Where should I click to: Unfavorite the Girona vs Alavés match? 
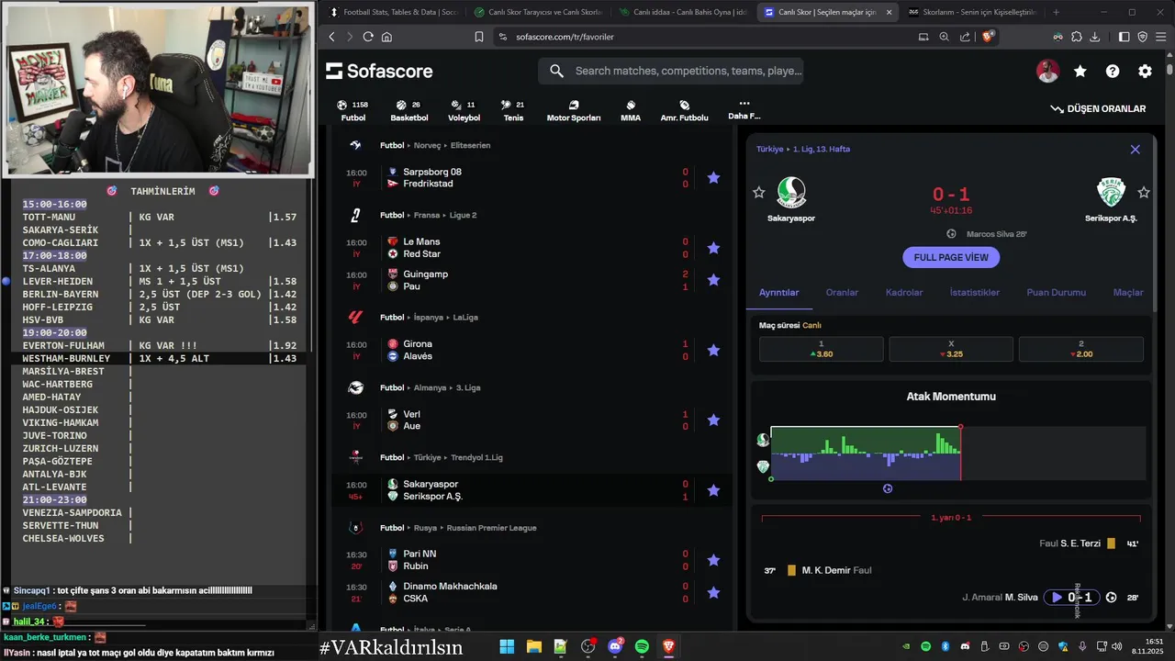(x=713, y=350)
